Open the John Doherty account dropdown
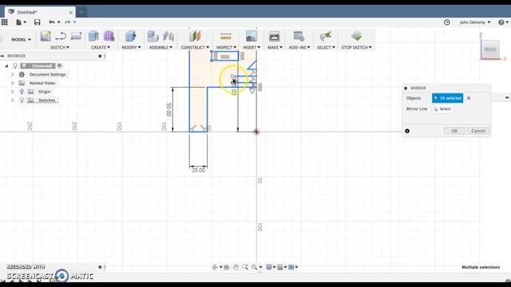511x287 pixels. [x=475, y=22]
